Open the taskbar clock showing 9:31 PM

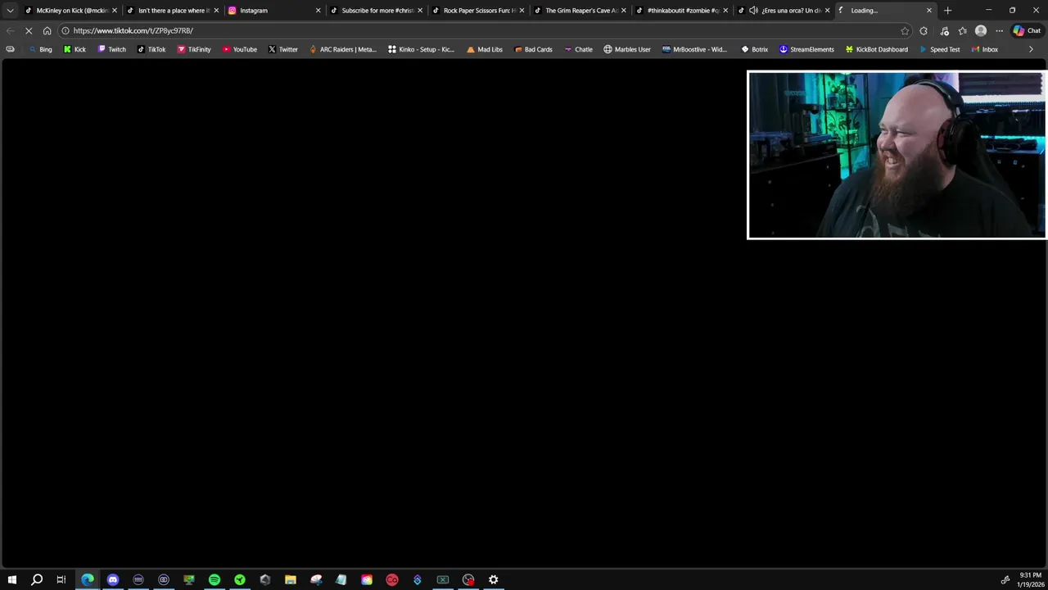1031,579
